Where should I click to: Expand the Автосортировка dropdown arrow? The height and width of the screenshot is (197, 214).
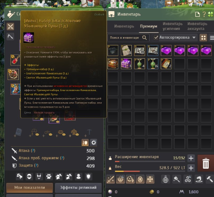194,38
